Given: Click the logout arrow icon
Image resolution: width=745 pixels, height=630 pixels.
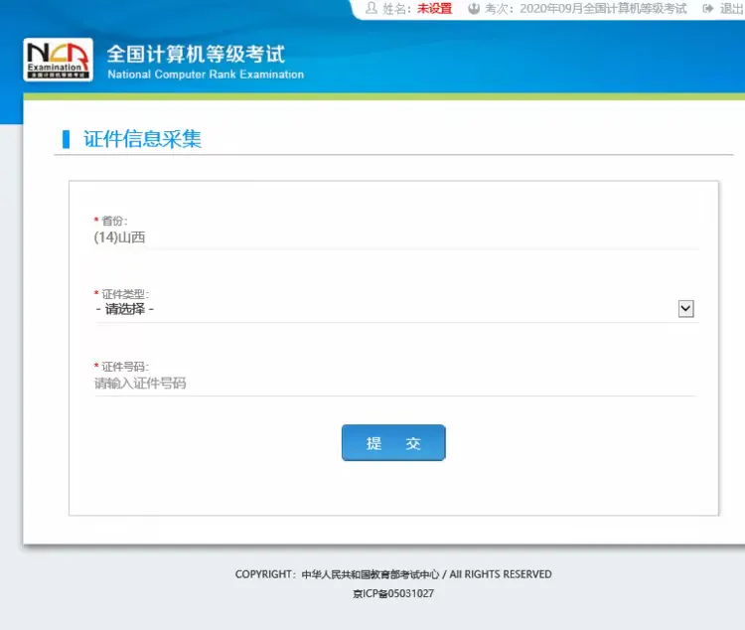Looking at the screenshot, I should 708,9.
